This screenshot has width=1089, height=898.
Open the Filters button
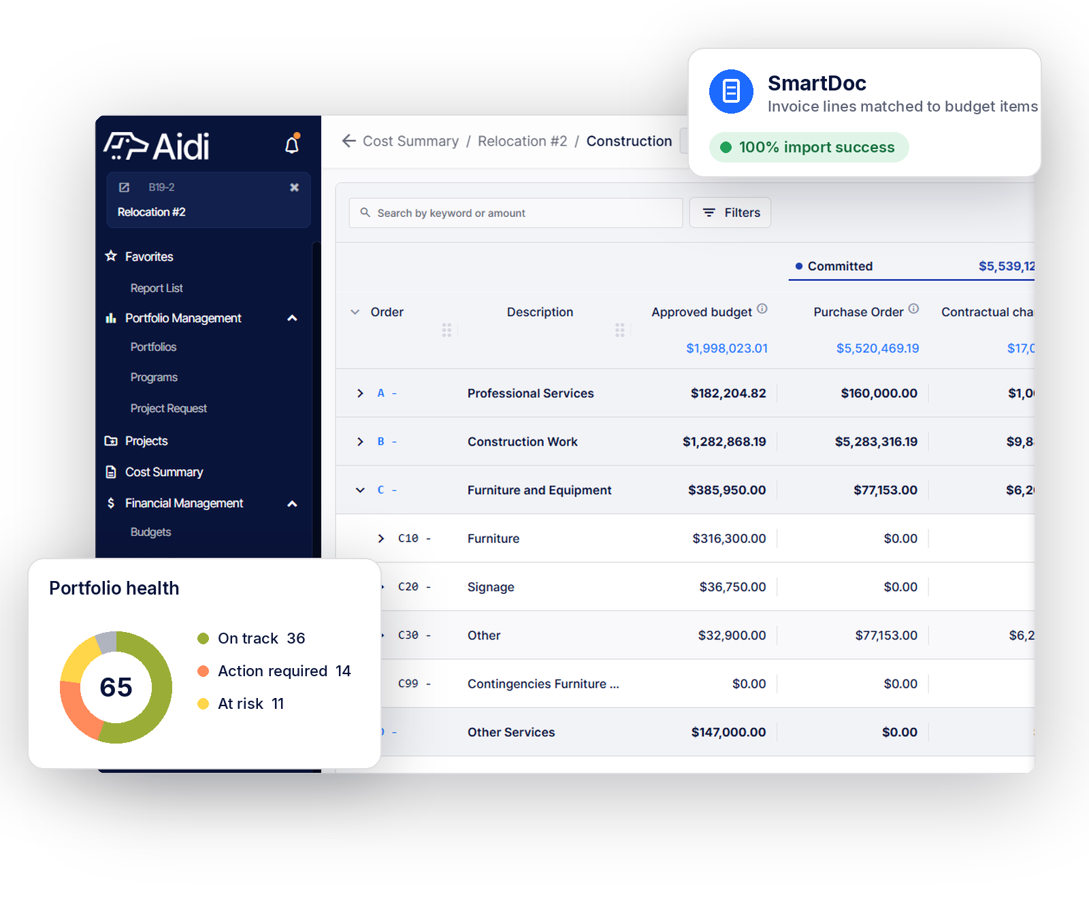coord(730,212)
